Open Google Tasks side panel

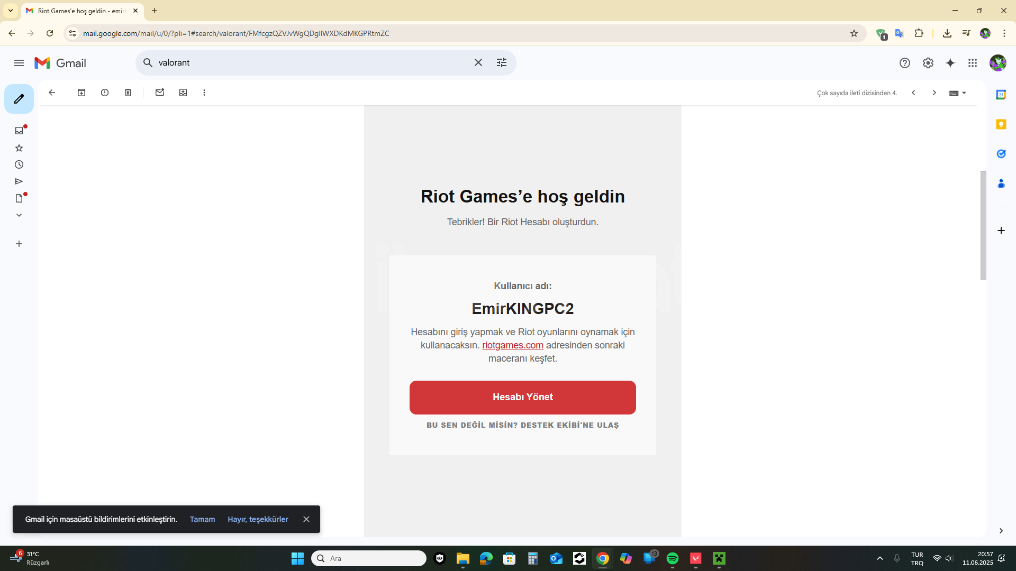coord(1001,154)
